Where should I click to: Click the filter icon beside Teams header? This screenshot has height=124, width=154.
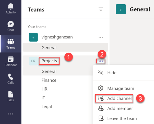[101, 9]
